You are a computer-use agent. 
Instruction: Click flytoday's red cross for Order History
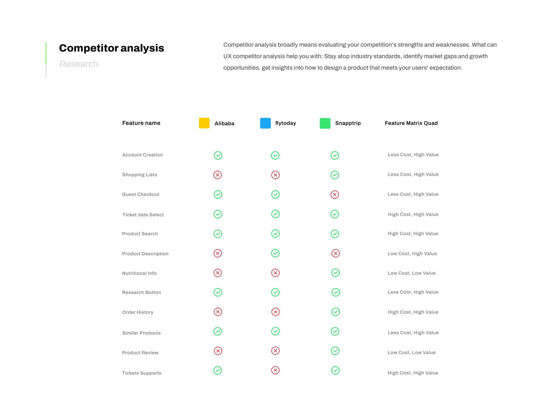276,312
